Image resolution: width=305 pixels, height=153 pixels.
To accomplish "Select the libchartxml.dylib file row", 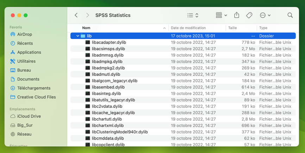I will pos(108,126).
